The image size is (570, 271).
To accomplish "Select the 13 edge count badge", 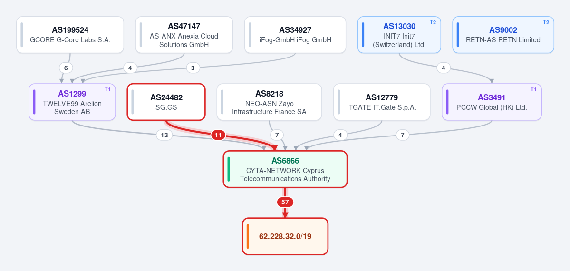I will (x=164, y=135).
